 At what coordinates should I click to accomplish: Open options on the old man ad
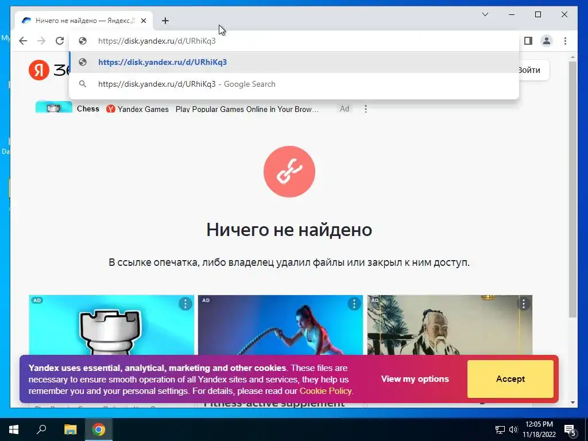[x=524, y=304]
